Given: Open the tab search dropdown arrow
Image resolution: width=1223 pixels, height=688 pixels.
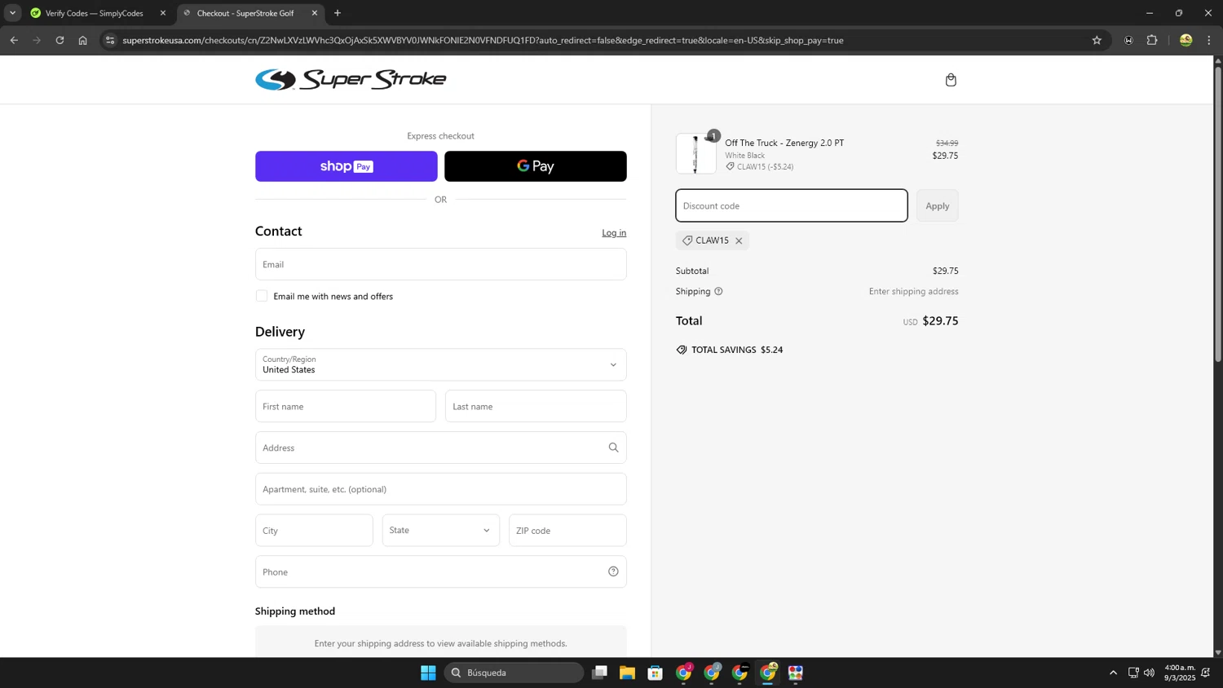Looking at the screenshot, I should point(12,13).
